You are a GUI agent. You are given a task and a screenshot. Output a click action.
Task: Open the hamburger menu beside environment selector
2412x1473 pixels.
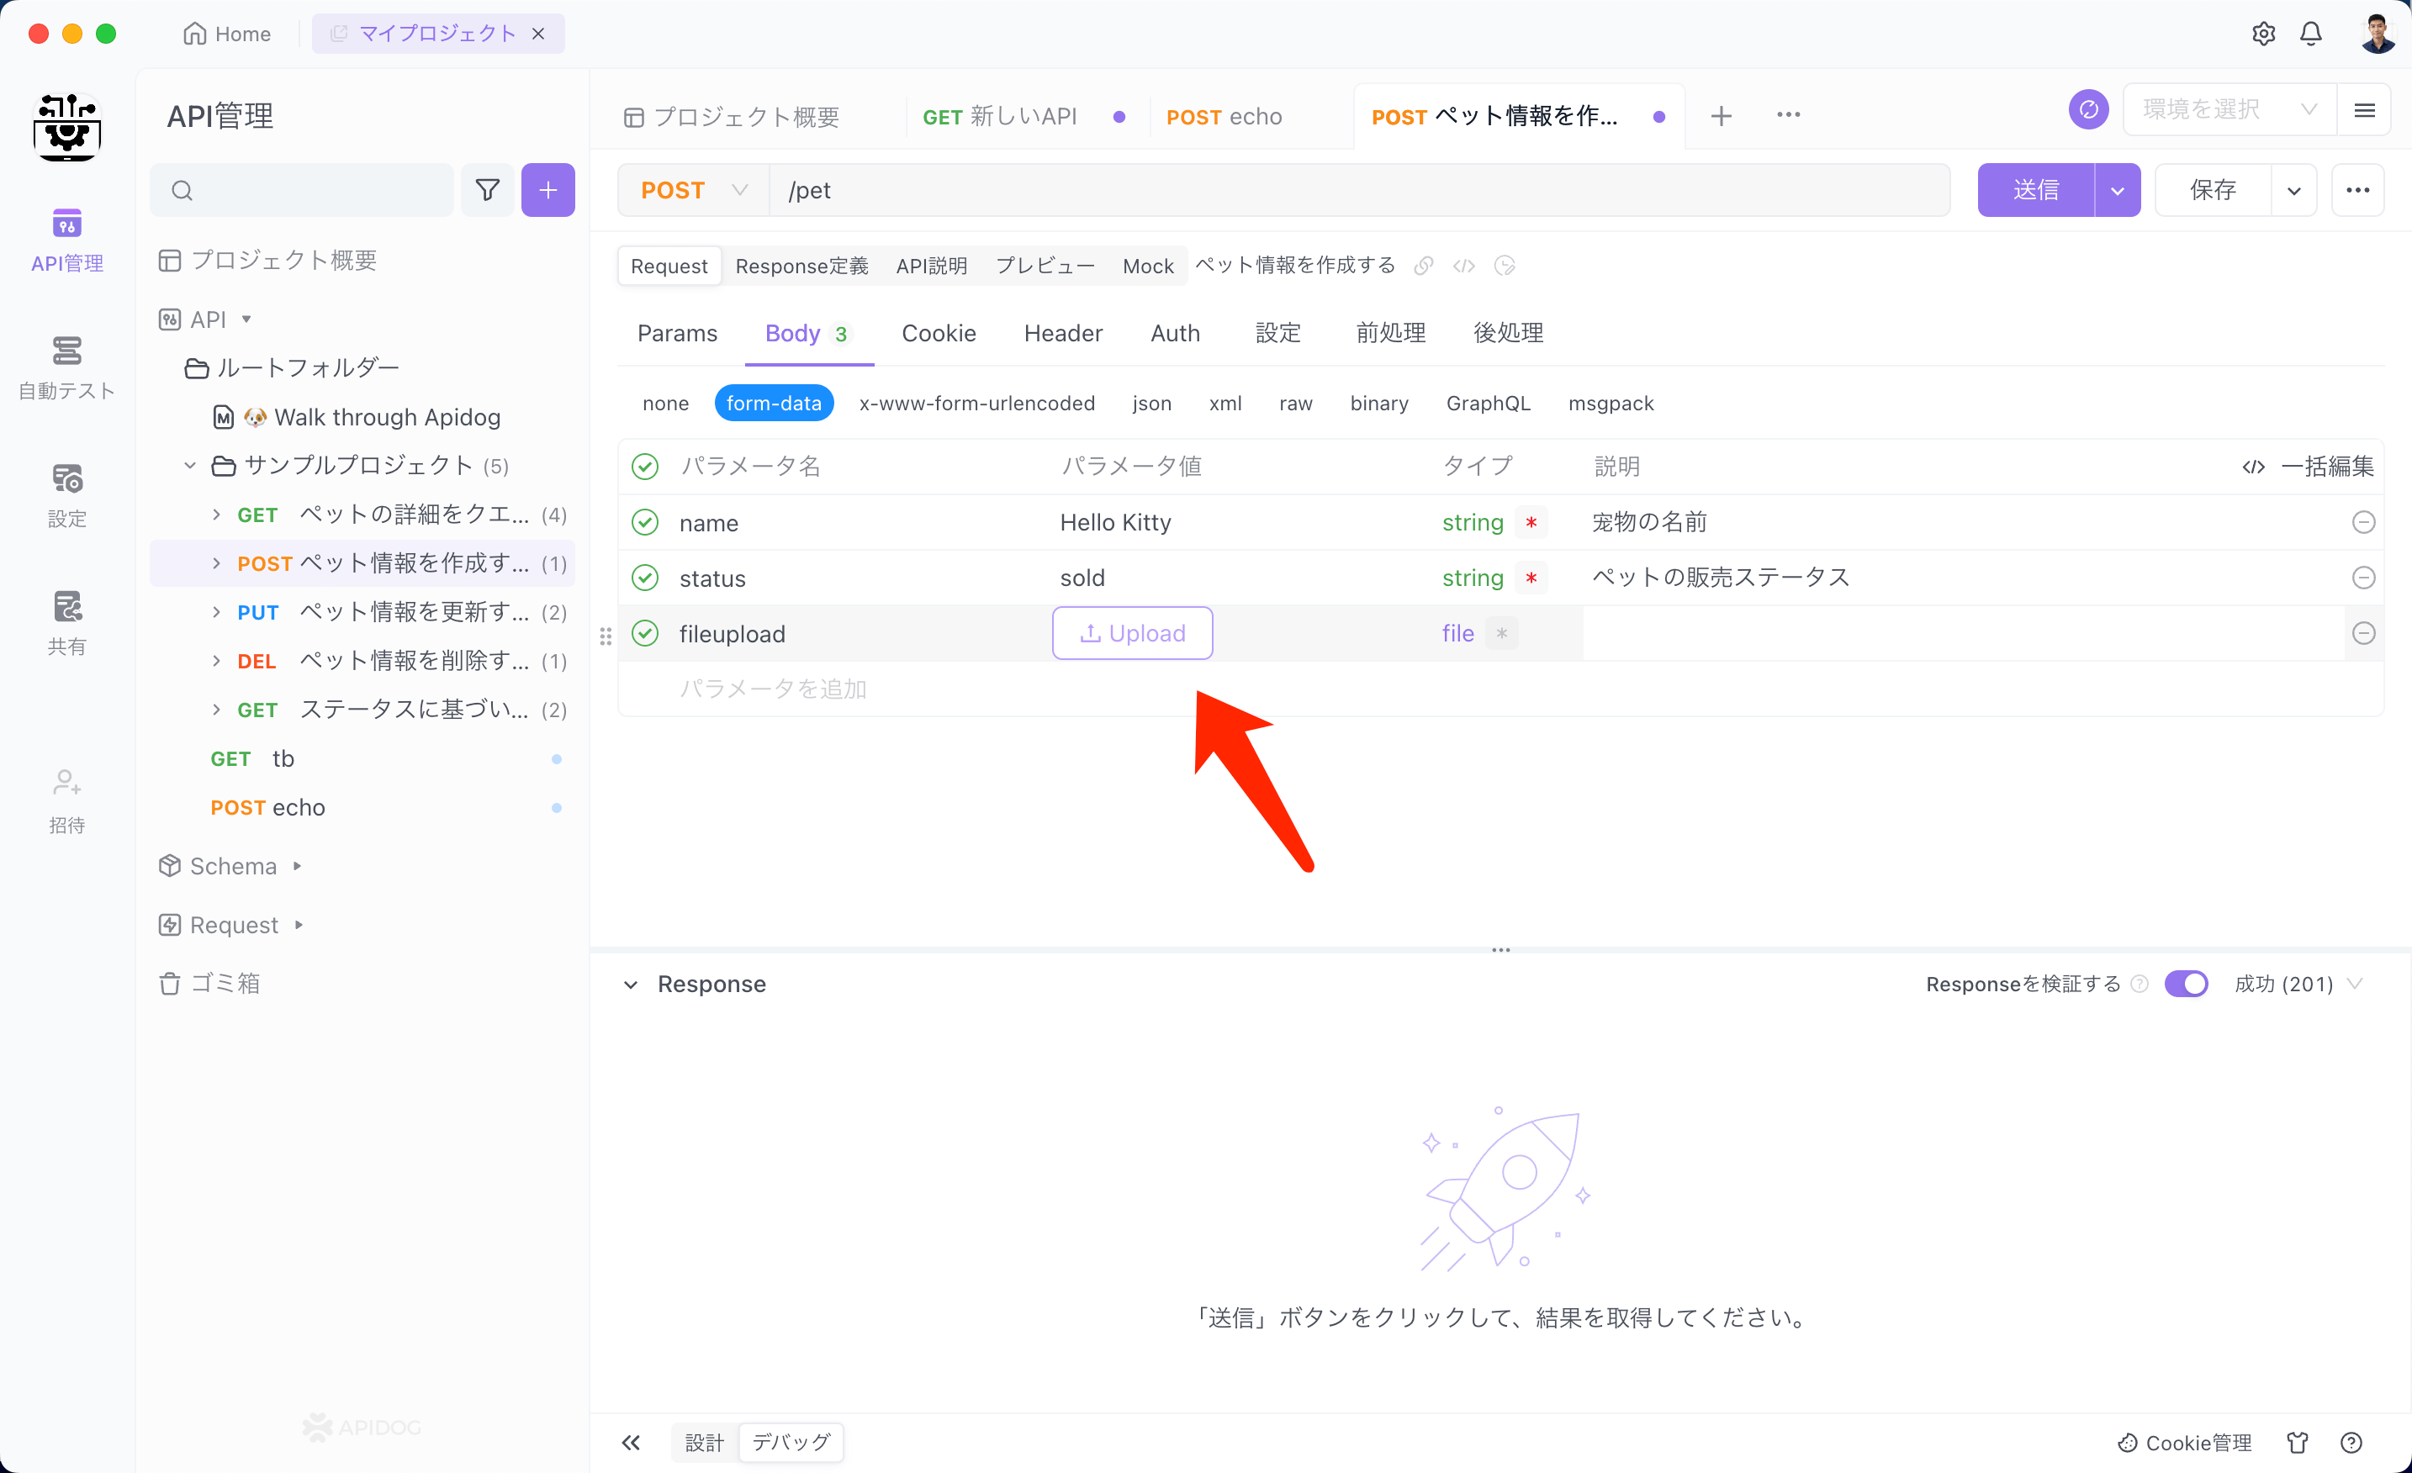(2364, 109)
